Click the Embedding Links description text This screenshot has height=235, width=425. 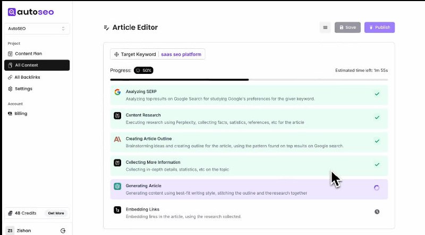coord(183,216)
